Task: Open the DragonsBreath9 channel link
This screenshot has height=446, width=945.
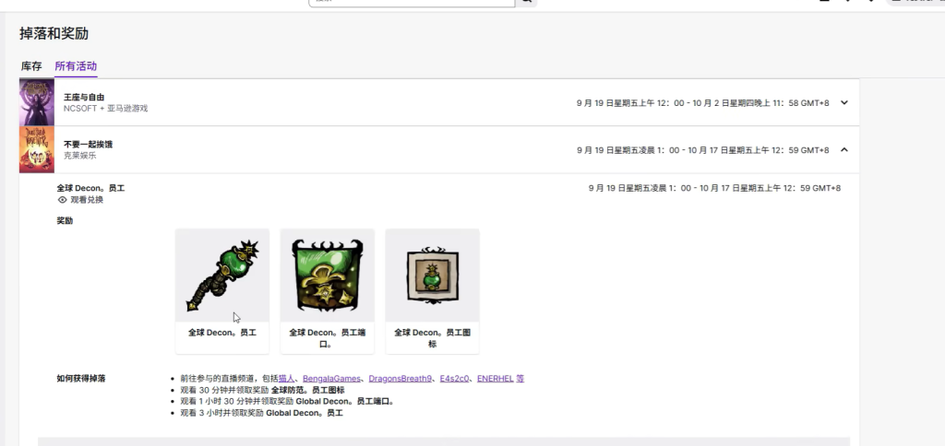Action: coord(401,379)
